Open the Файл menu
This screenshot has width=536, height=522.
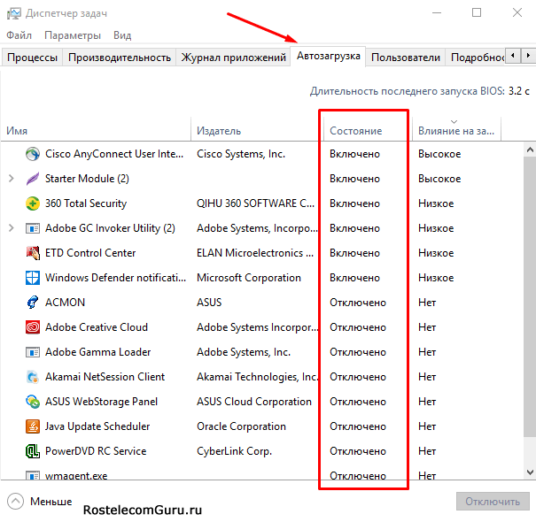pyautogui.click(x=19, y=35)
